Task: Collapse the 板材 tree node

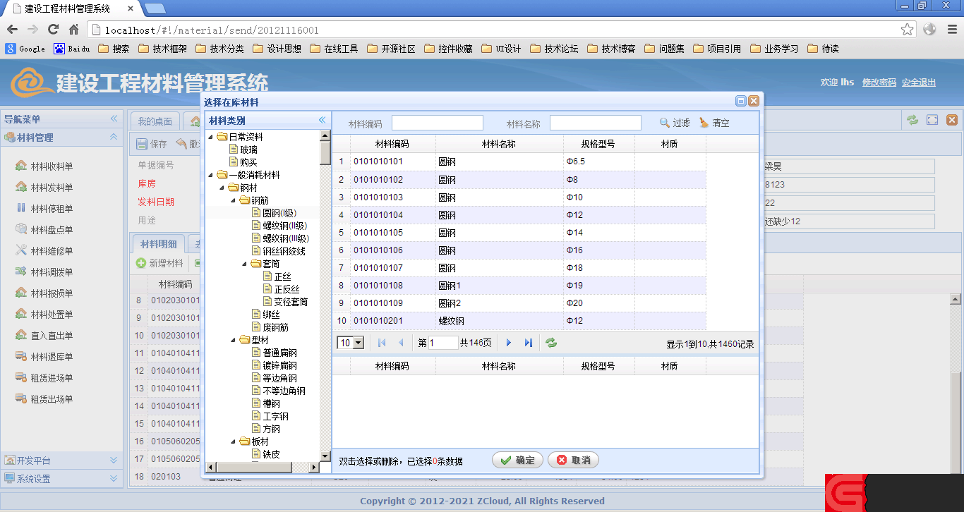Action: tap(234, 441)
